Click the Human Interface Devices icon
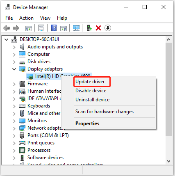 point(22,91)
